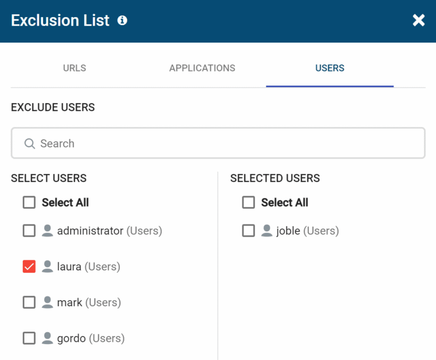This screenshot has width=436, height=360.
Task: Check Select All under Selected Users
Action: coord(248,202)
